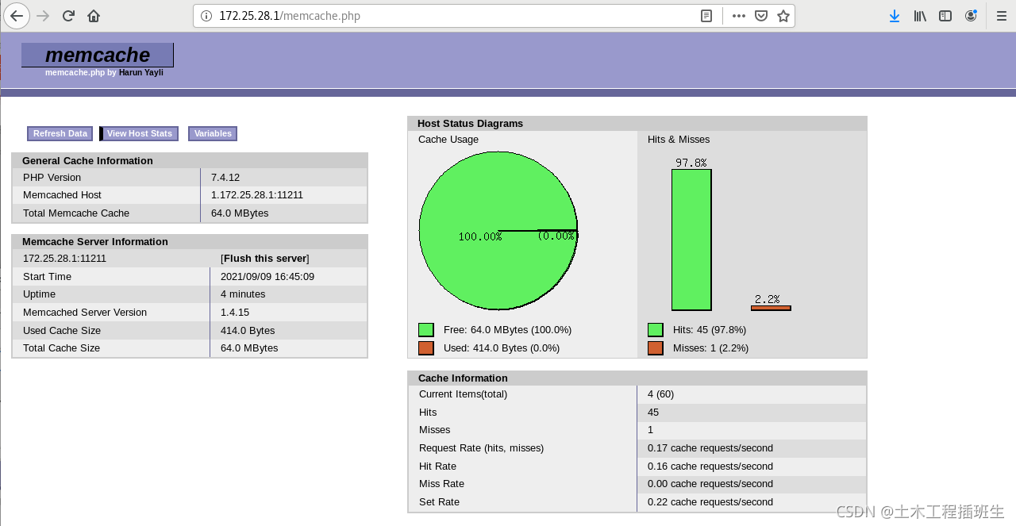This screenshot has width=1016, height=526.
Task: Click the Memcache Server Information header
Action: click(x=190, y=242)
